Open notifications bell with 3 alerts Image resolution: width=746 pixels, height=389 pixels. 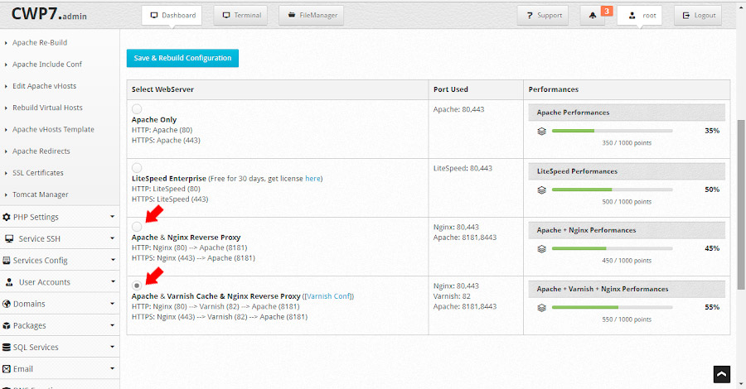pos(593,15)
